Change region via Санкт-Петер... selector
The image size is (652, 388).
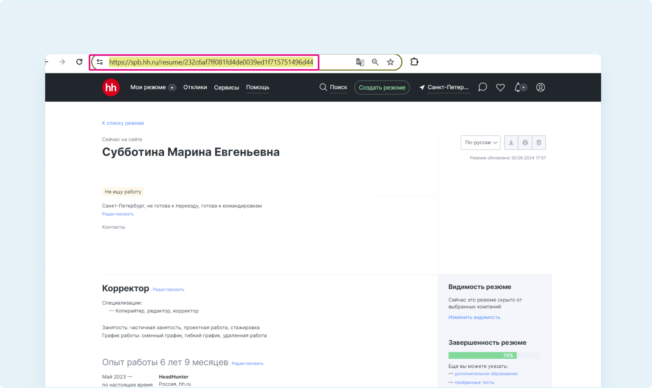click(x=448, y=87)
